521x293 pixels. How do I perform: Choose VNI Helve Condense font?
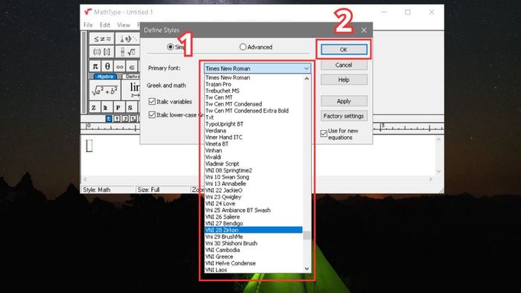click(x=254, y=263)
